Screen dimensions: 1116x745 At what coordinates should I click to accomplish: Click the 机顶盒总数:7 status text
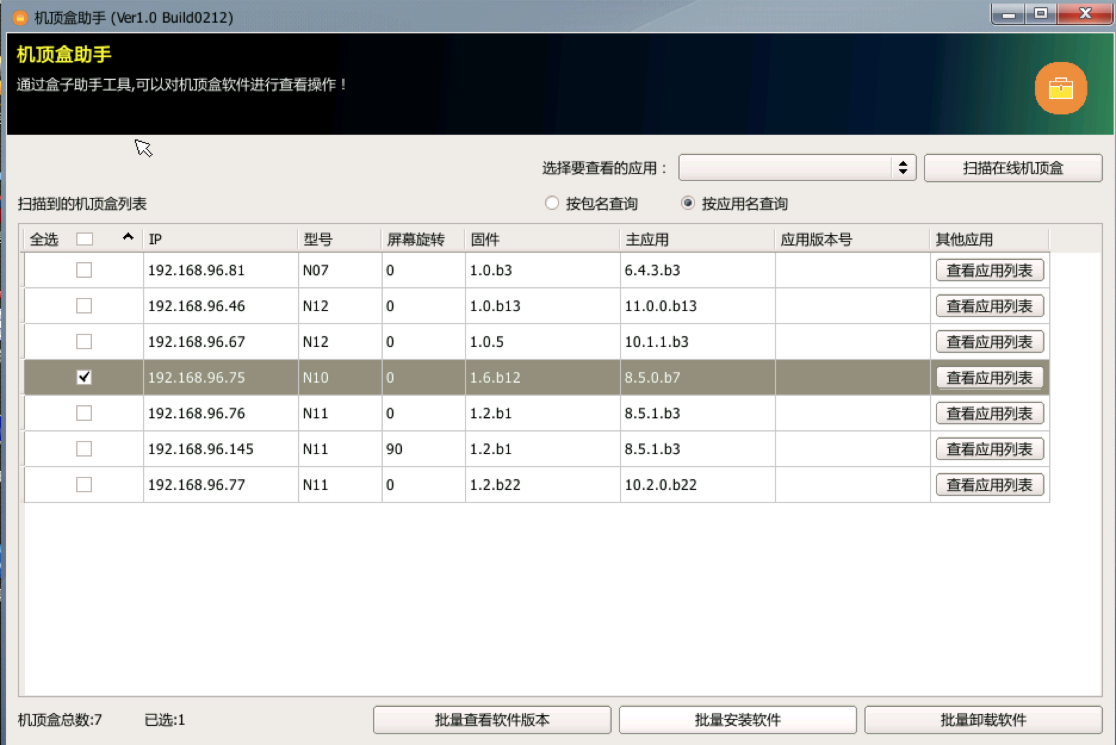coord(60,720)
